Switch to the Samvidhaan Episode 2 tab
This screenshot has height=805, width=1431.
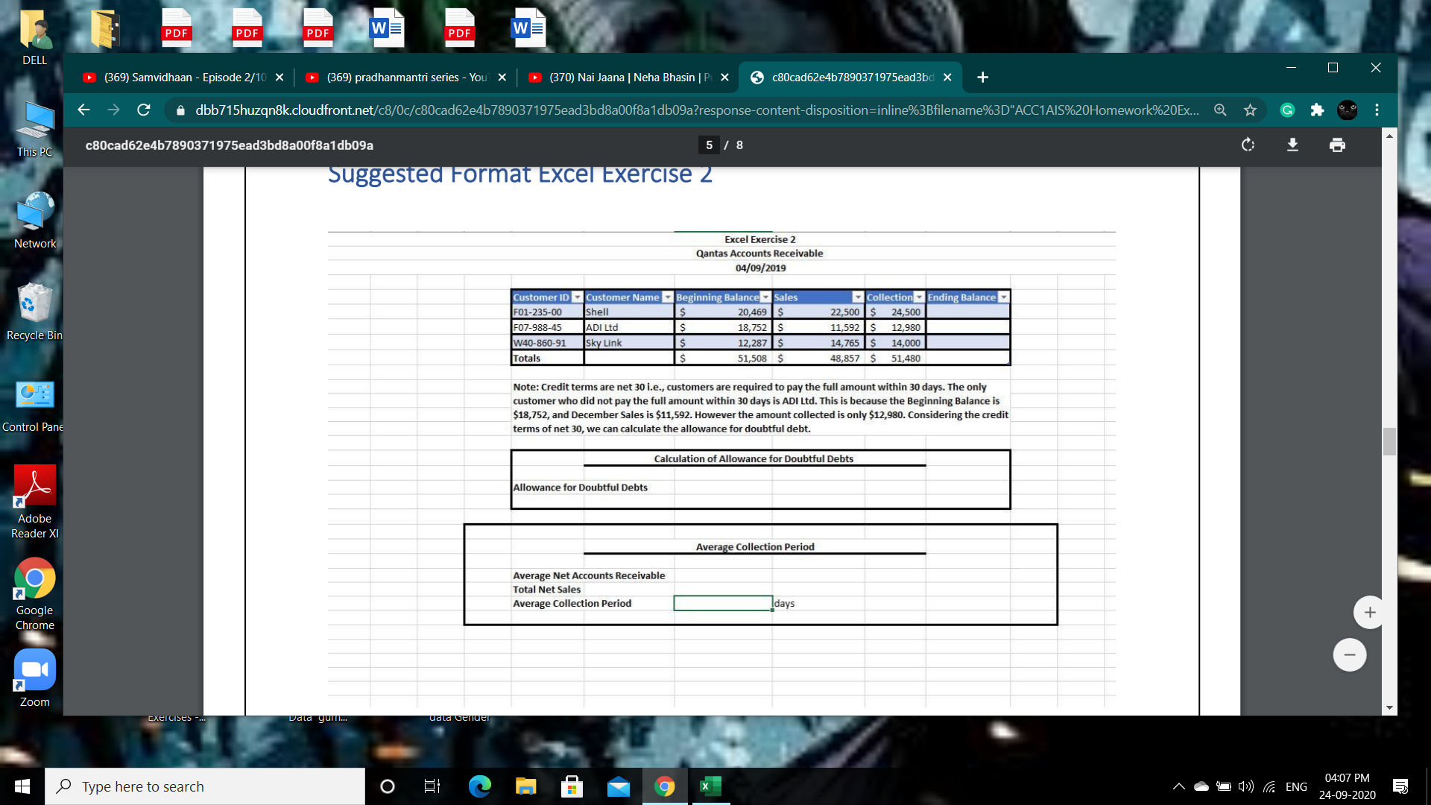coord(179,77)
